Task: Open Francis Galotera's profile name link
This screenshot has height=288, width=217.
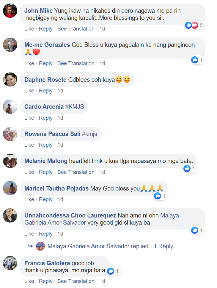Action: 47,263
